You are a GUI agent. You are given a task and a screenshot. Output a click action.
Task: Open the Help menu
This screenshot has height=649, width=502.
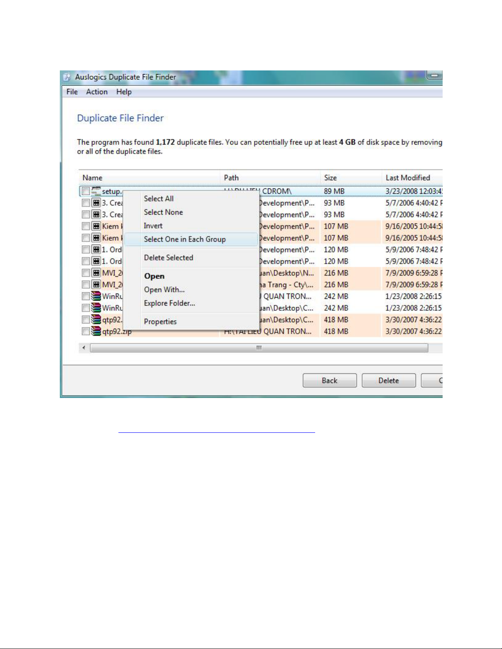(124, 92)
